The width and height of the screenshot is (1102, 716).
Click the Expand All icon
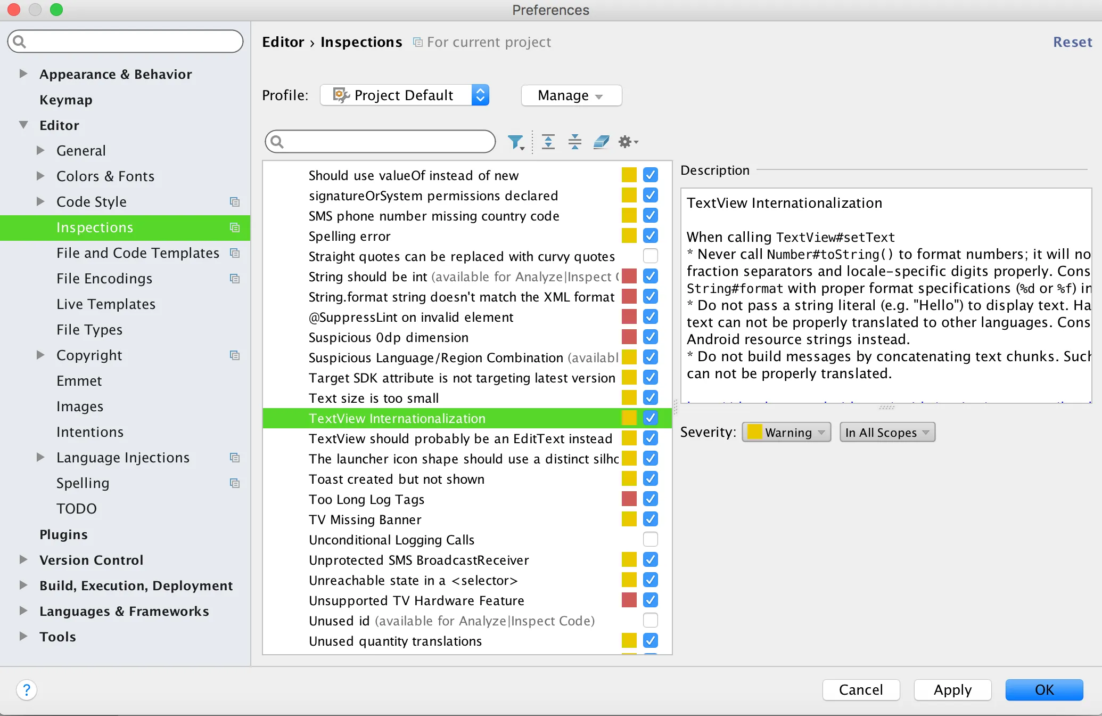click(548, 142)
